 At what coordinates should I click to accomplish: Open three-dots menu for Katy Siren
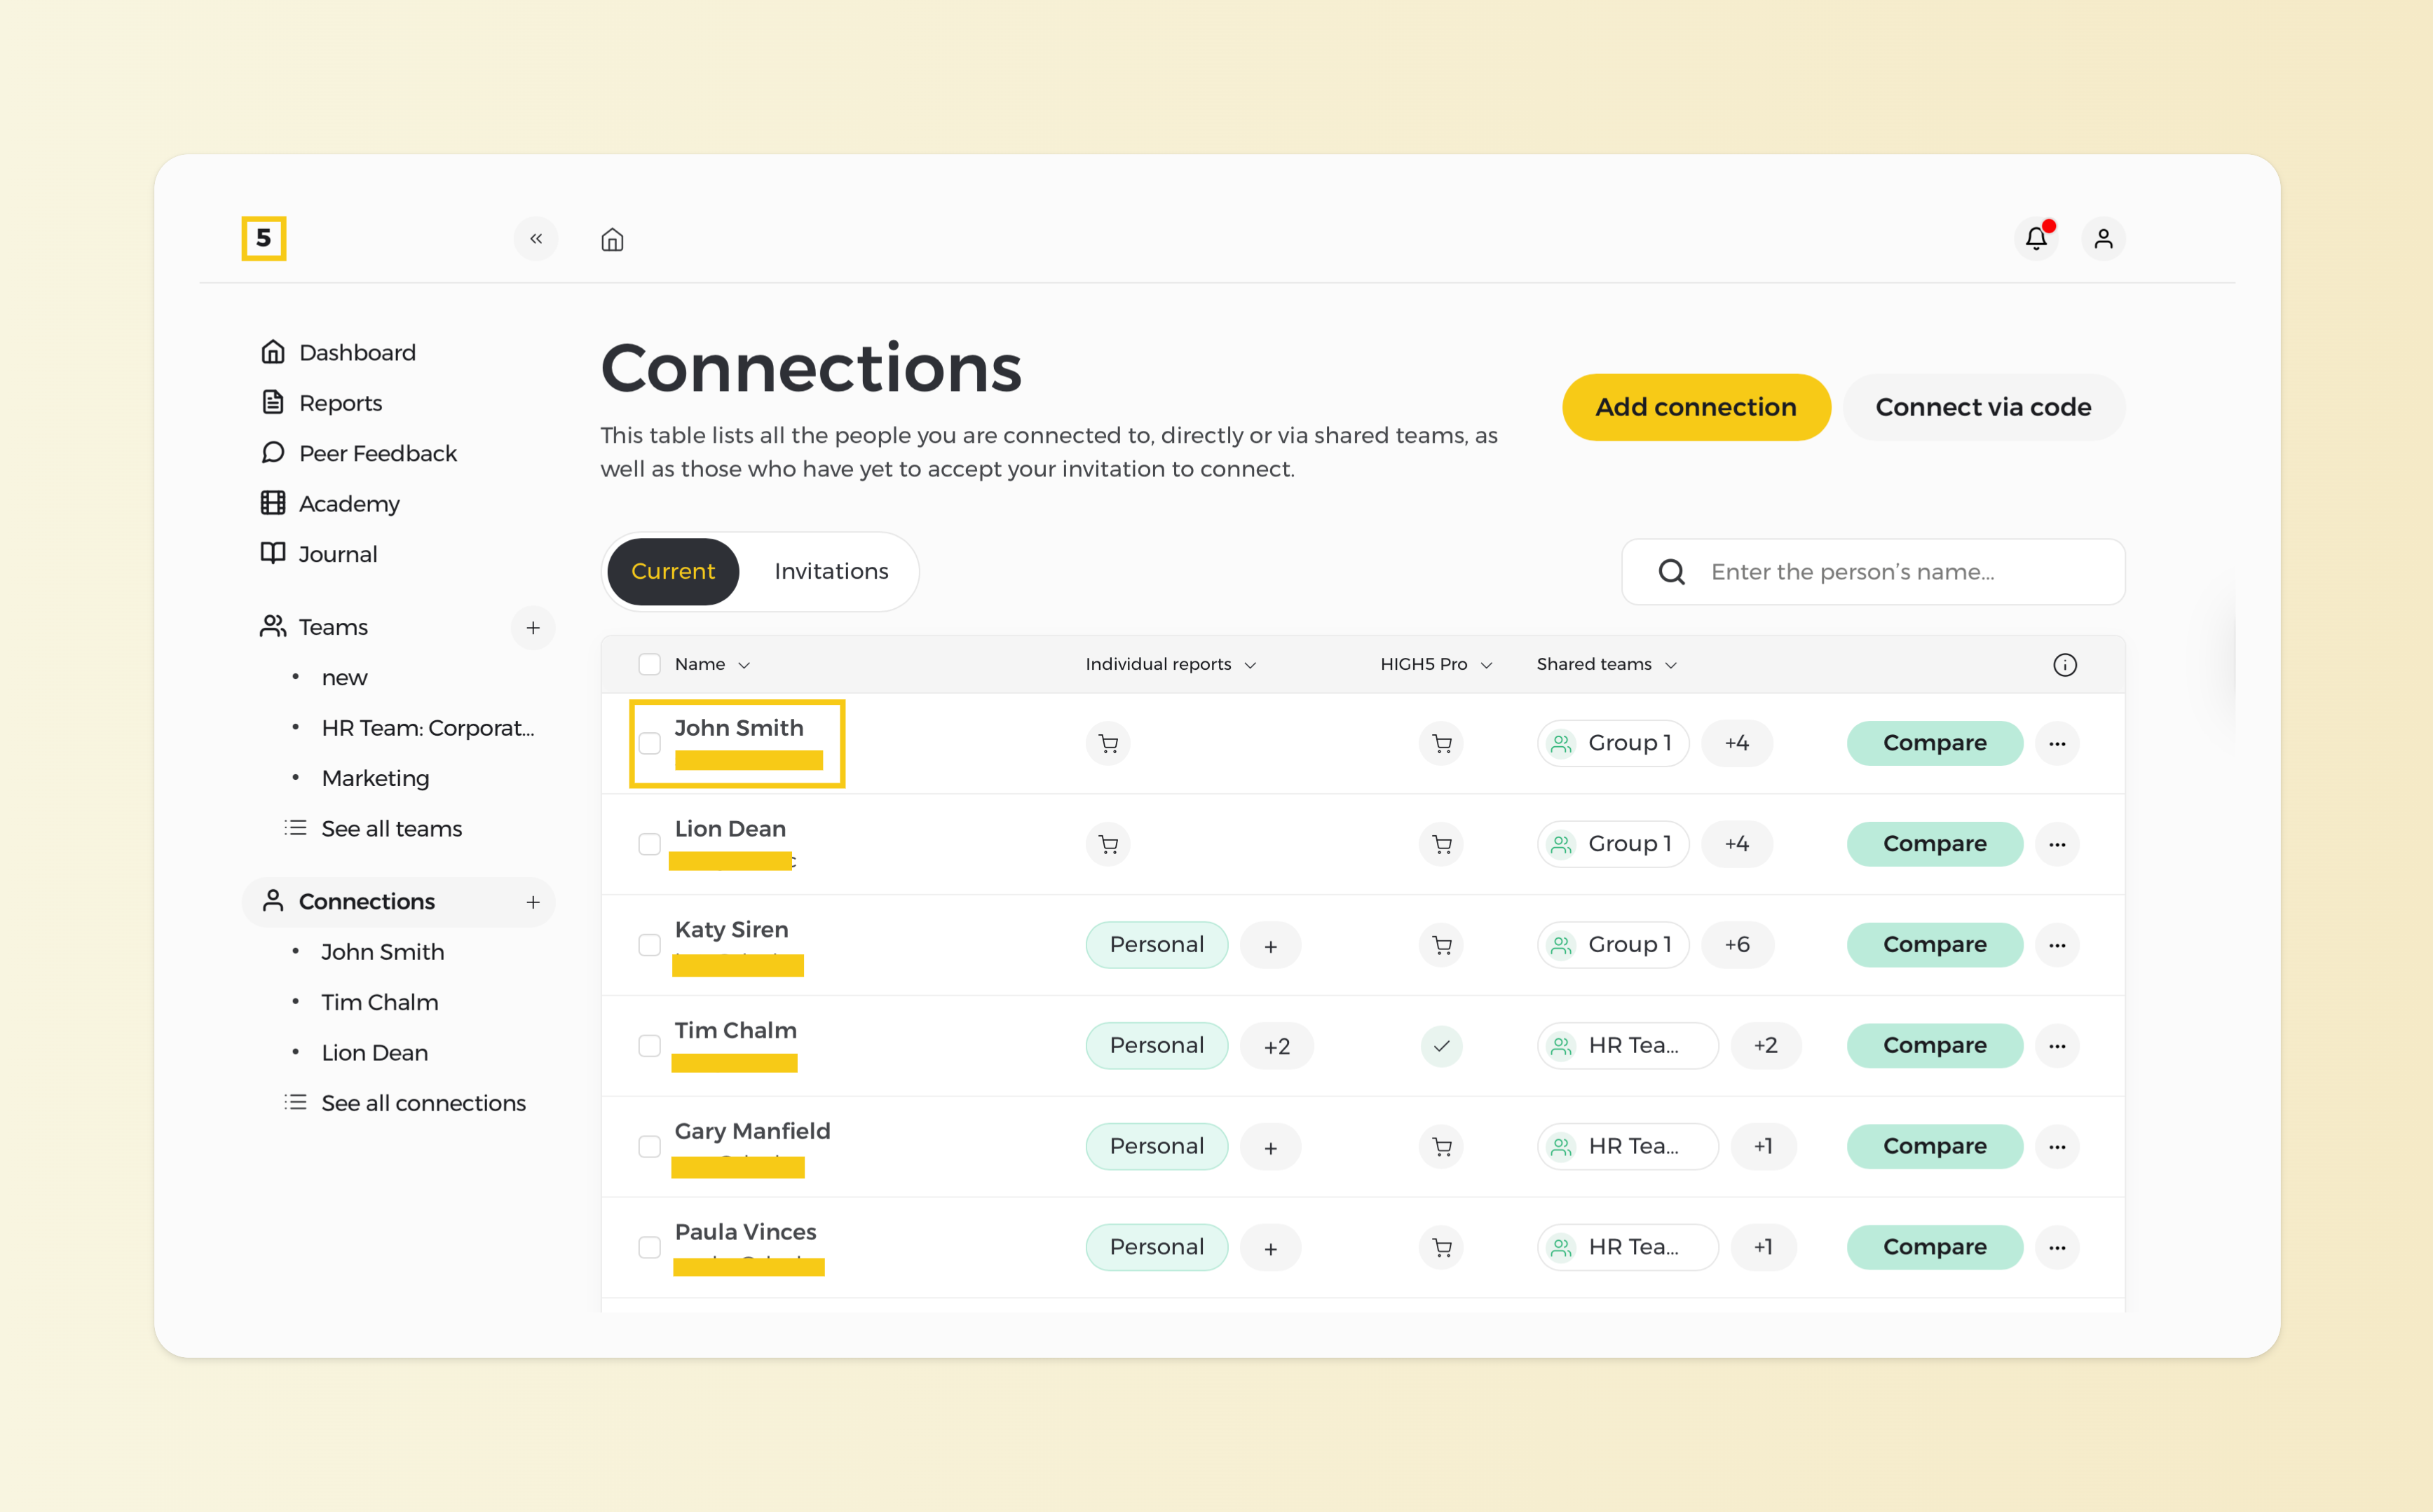pyautogui.click(x=2057, y=945)
